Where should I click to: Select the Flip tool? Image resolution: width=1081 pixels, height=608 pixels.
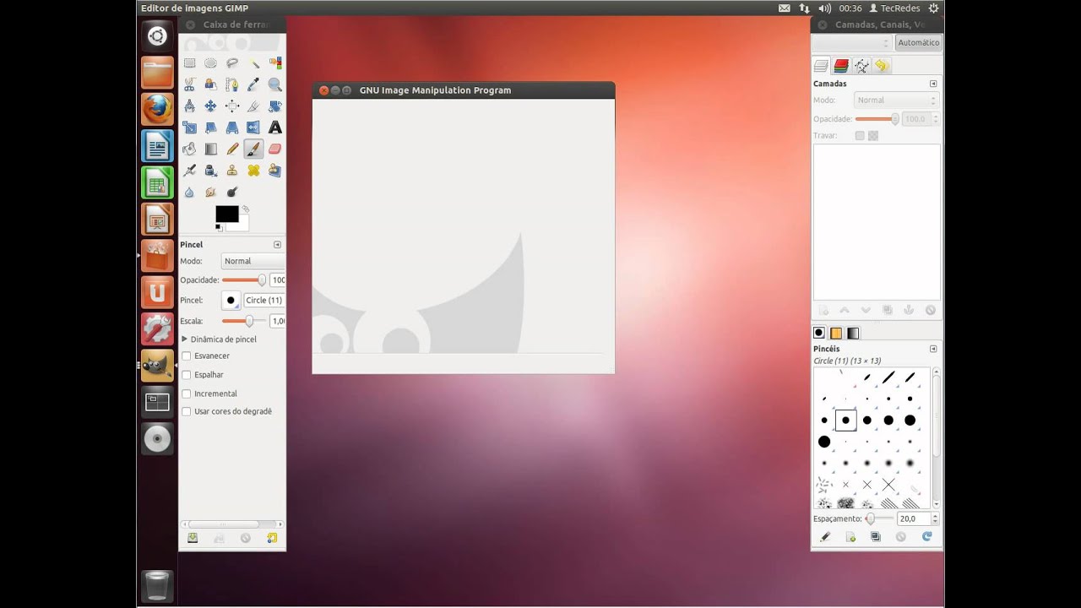(x=253, y=128)
